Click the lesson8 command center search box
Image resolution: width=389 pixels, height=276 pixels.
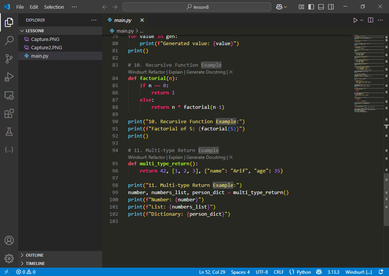pos(197,7)
